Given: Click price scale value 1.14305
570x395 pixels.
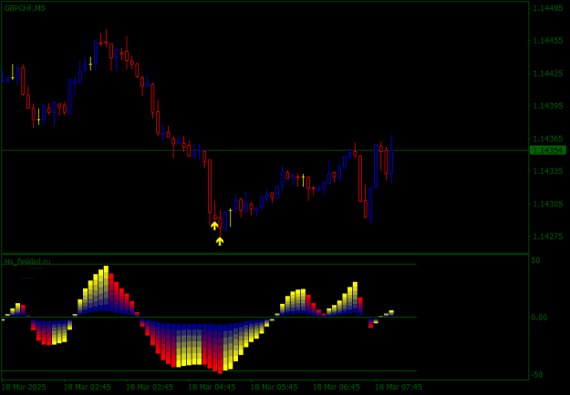Looking at the screenshot, I should point(547,204).
